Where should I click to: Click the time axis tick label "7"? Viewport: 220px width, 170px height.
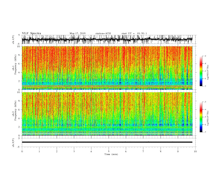tap(143, 151)
